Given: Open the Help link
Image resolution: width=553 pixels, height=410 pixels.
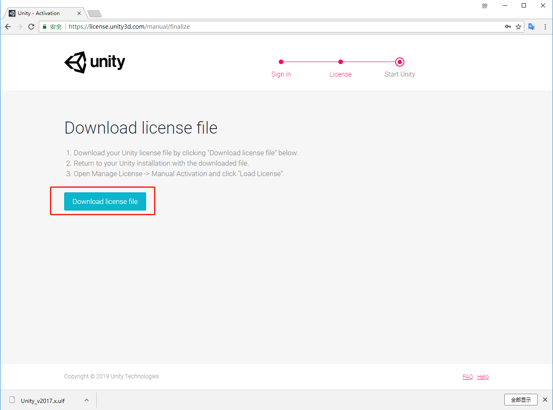Looking at the screenshot, I should point(483,376).
